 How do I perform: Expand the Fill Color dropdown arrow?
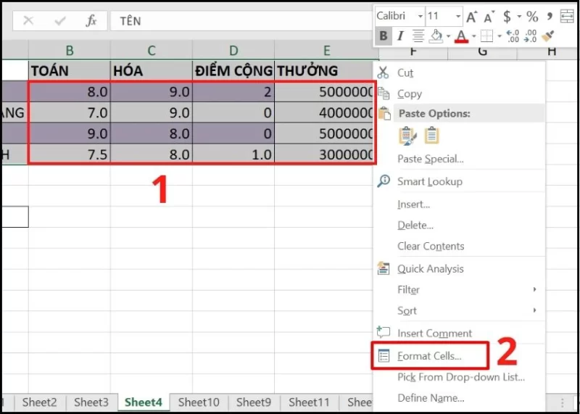[x=448, y=36]
